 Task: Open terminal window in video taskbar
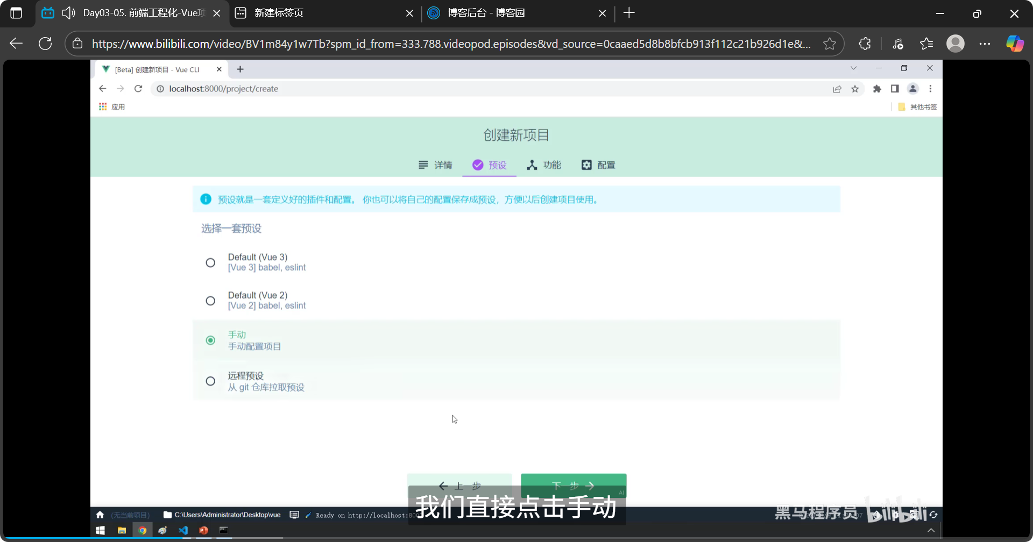pyautogui.click(x=224, y=530)
